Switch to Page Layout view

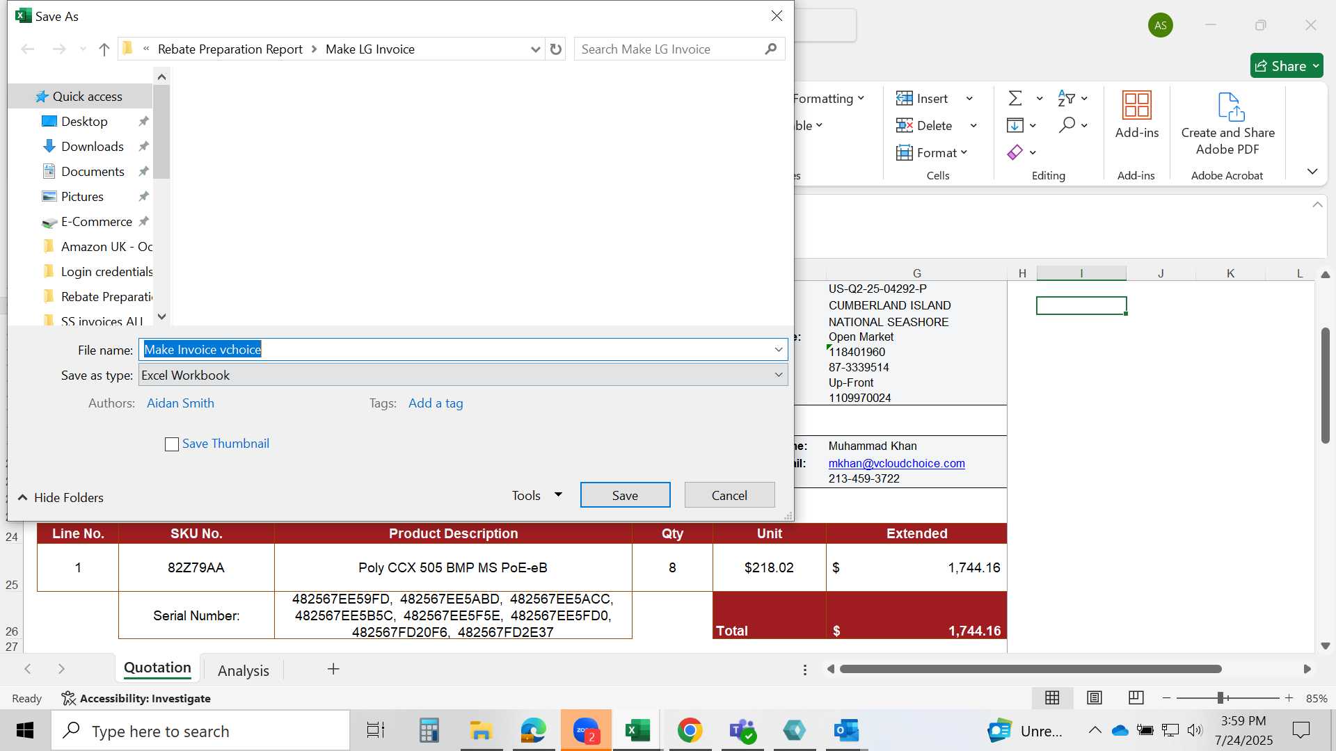point(1095,698)
